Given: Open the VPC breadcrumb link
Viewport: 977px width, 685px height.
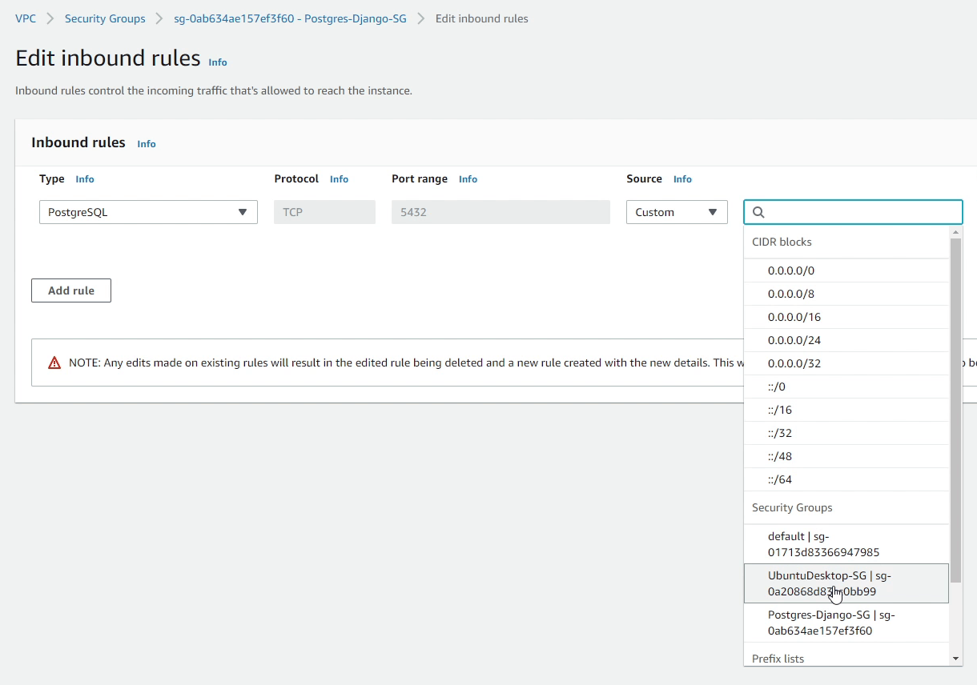Looking at the screenshot, I should click(26, 18).
